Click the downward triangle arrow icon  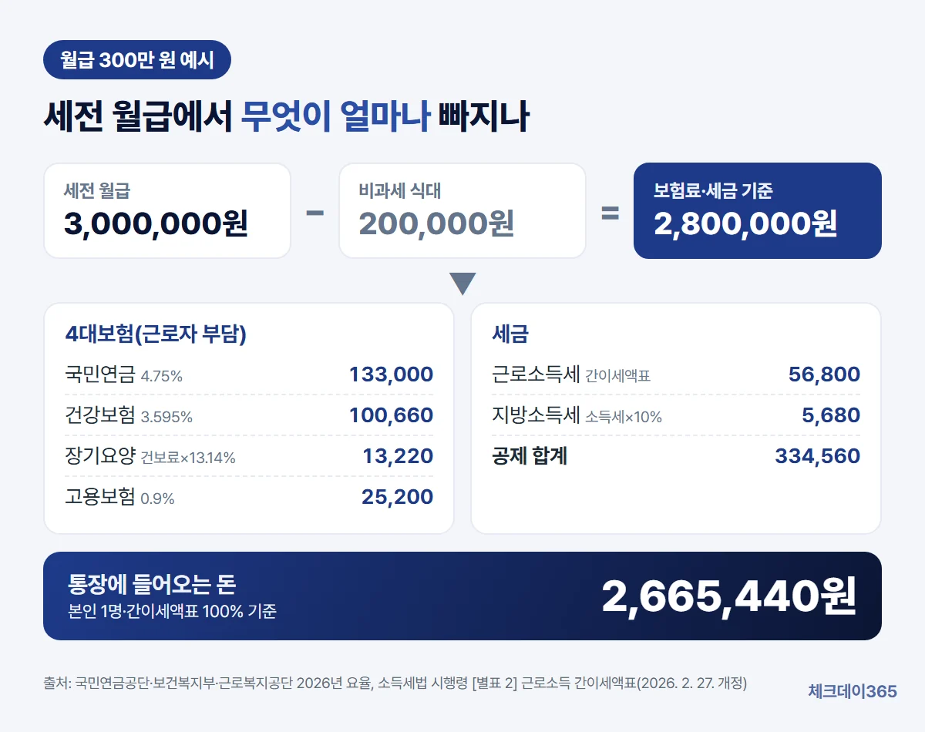click(462, 284)
